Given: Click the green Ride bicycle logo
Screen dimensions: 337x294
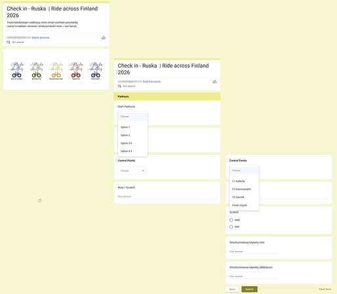Looking at the screenshot, I should click(36, 71).
